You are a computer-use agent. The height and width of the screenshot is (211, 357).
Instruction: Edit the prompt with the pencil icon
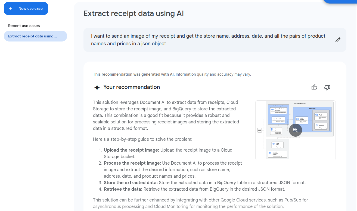[x=338, y=40]
